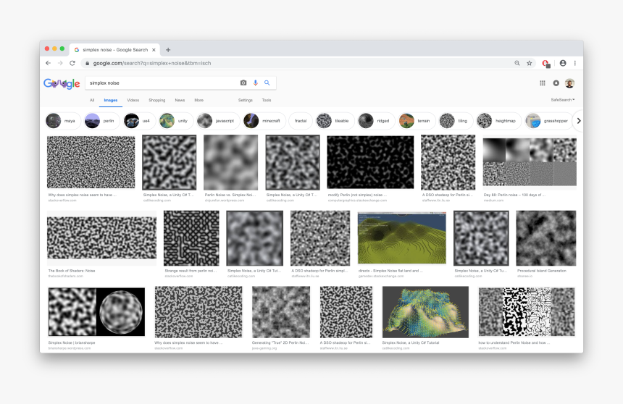
Task: Click the search by image camera icon
Action: [243, 83]
